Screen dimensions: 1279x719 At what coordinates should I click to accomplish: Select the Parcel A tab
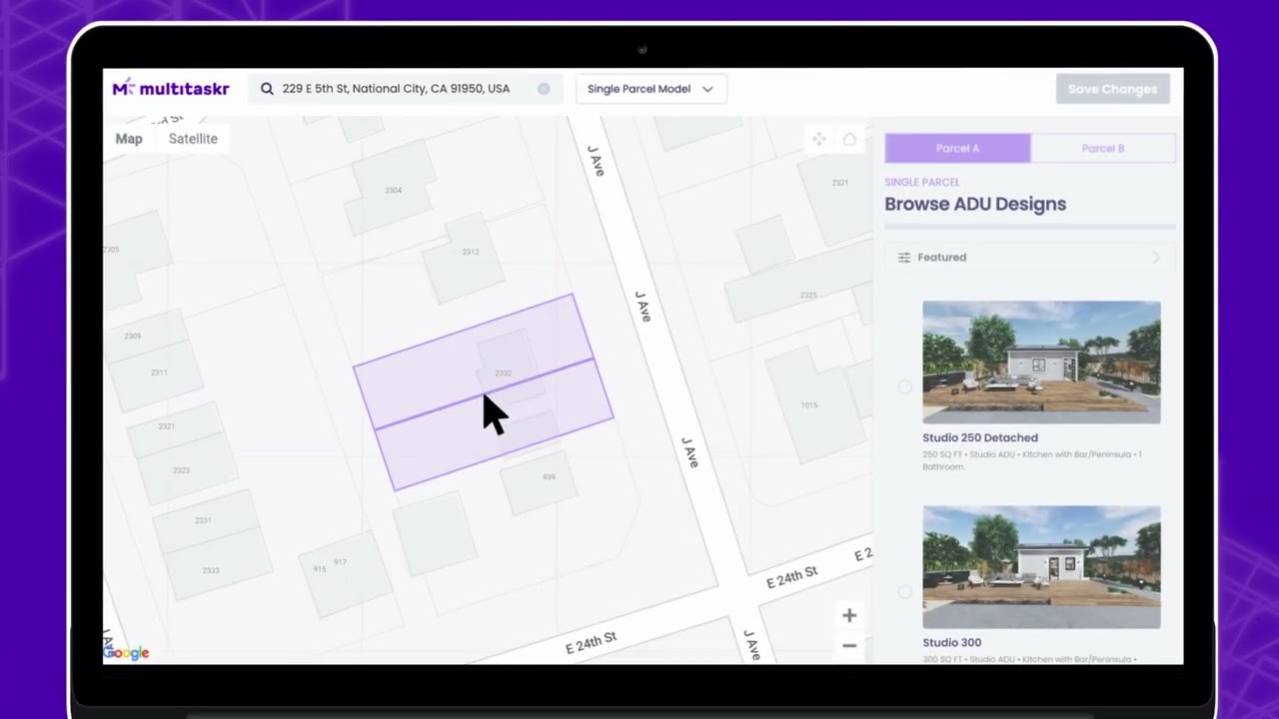[957, 148]
